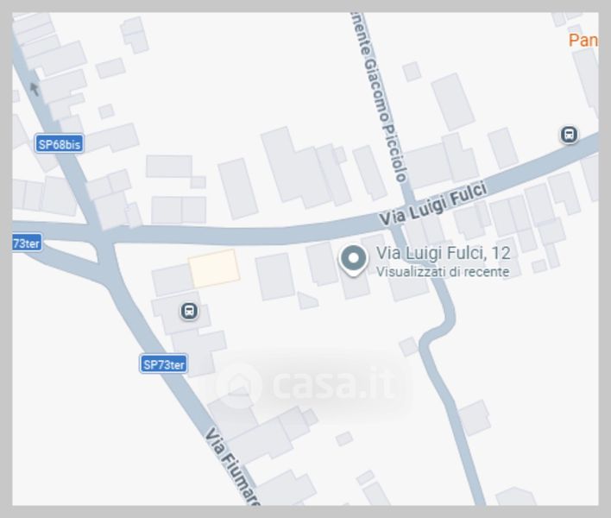Select the highlighted beige building
611x518 pixels.
[214, 268]
